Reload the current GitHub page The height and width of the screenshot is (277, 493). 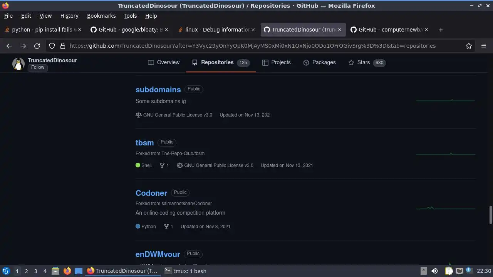[37, 46]
